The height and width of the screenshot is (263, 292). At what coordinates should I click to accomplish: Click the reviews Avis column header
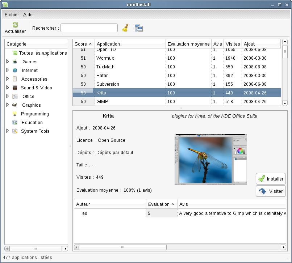[231, 204]
